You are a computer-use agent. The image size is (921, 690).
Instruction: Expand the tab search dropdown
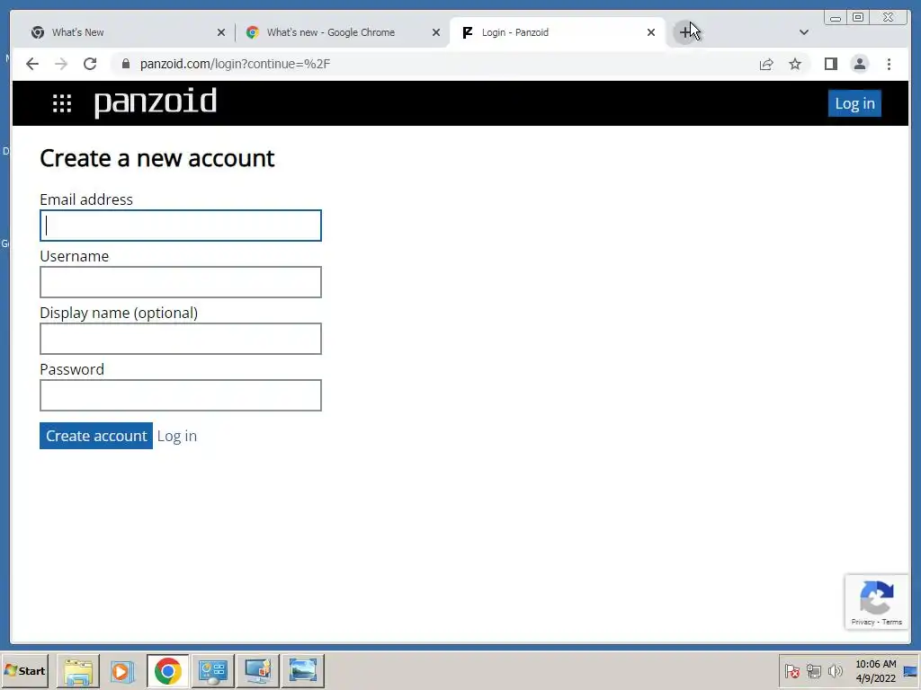click(804, 32)
